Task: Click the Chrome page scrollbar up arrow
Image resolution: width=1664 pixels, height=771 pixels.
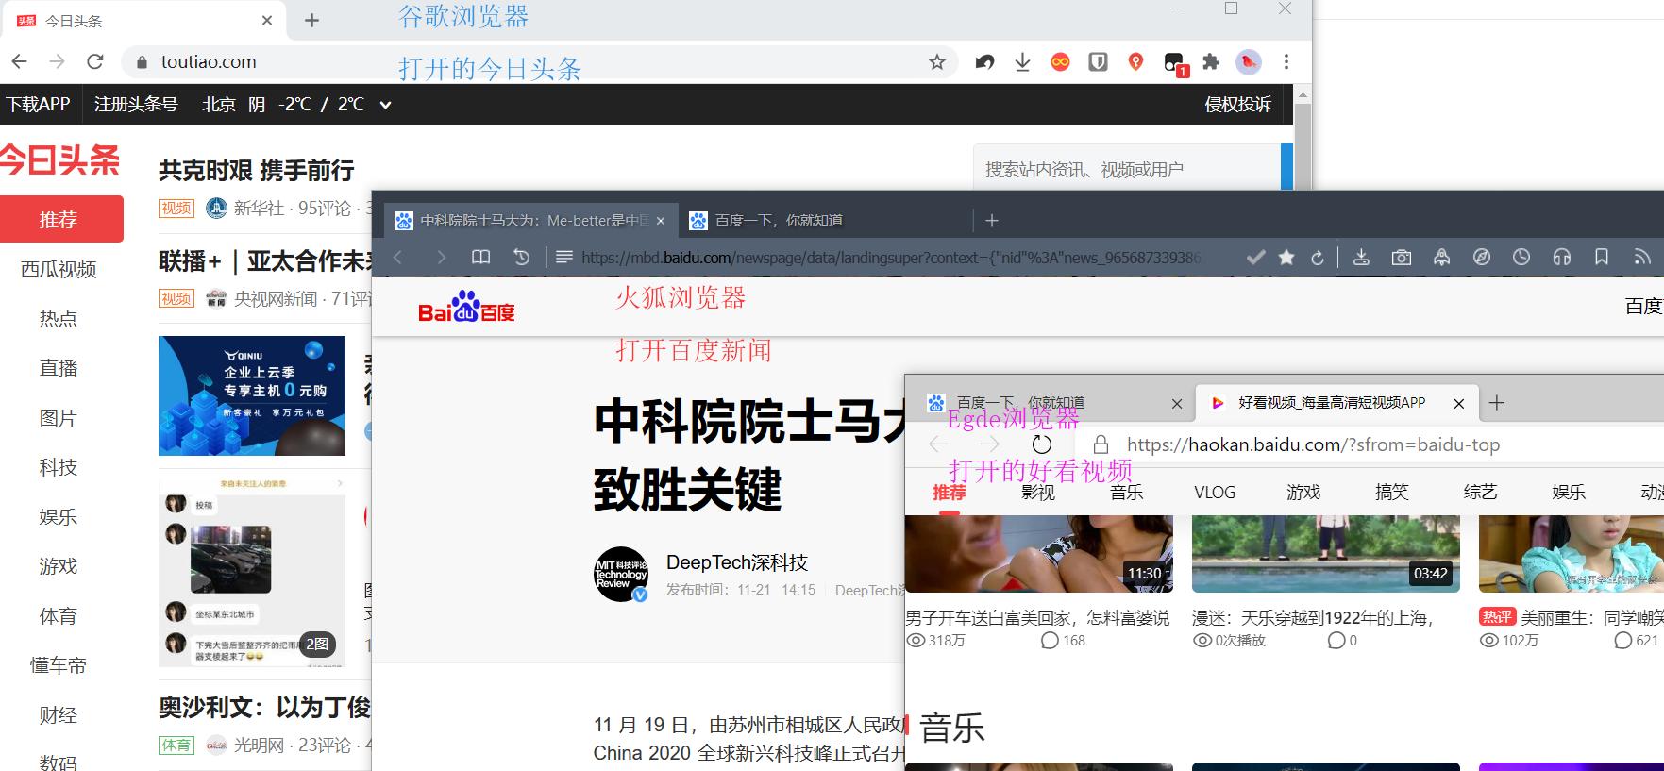Action: coord(1303,95)
